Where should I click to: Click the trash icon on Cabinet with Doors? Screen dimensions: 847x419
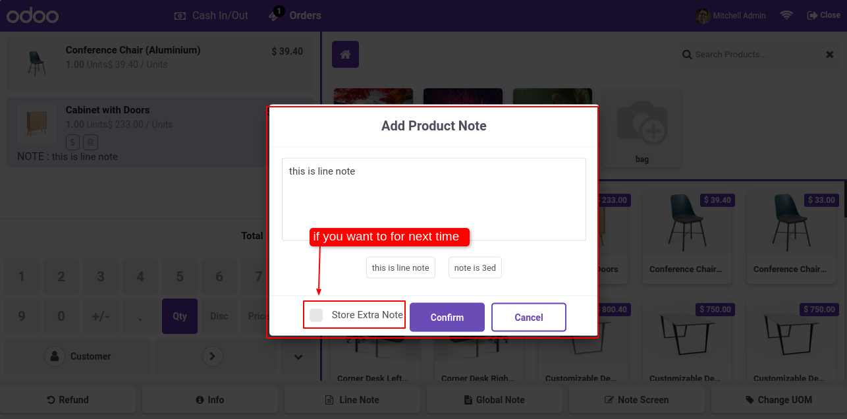pyautogui.click(x=91, y=142)
